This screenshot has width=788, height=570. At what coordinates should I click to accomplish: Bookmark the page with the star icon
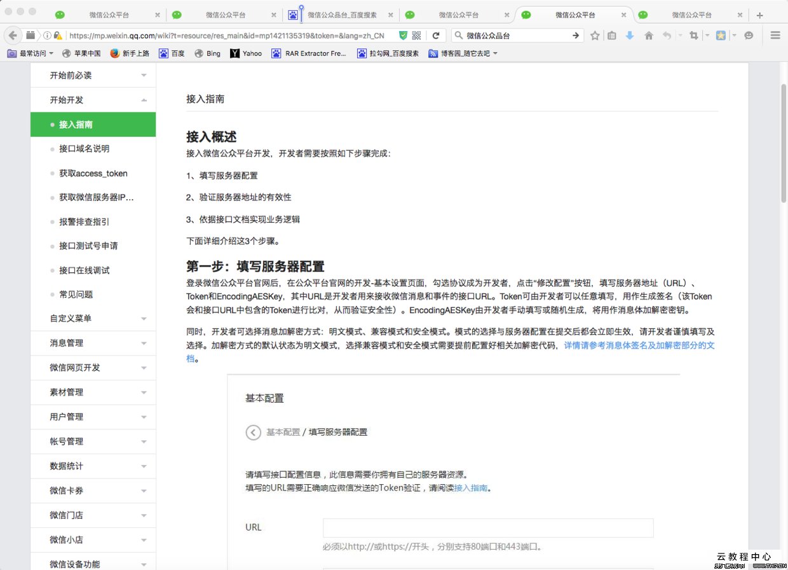tap(595, 36)
